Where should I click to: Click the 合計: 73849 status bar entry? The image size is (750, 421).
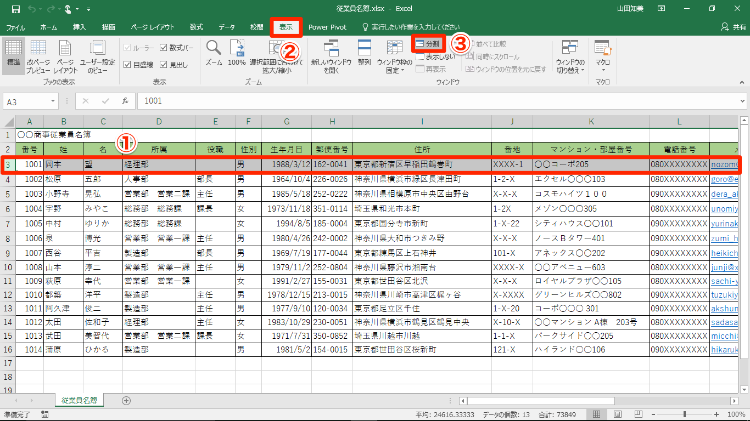pyautogui.click(x=557, y=414)
